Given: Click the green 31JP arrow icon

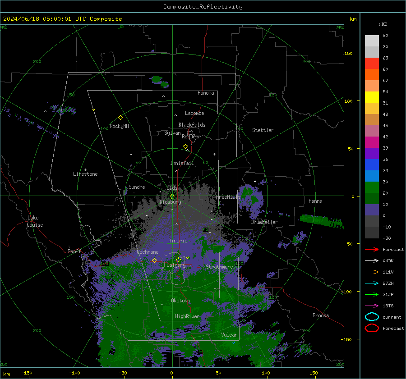Looking at the screenshot, I should pos(372,294).
